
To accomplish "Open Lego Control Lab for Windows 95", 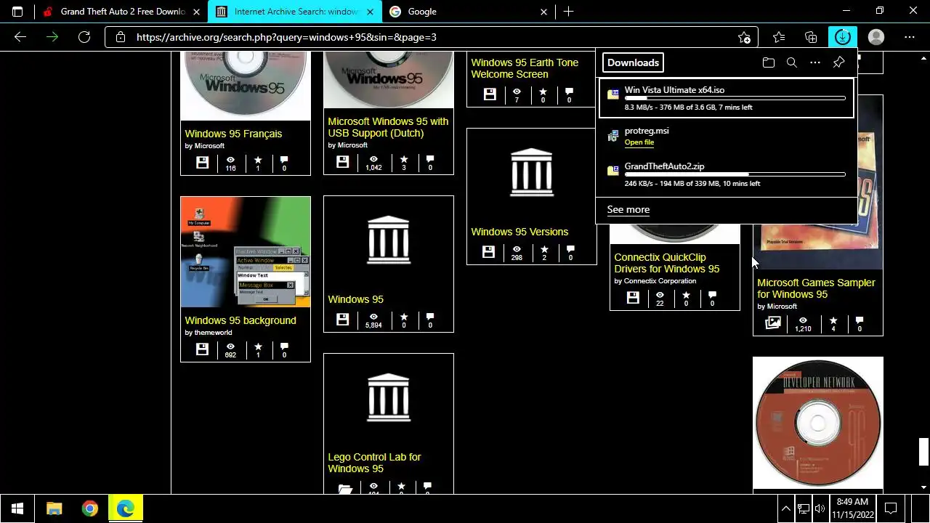I will [374, 463].
